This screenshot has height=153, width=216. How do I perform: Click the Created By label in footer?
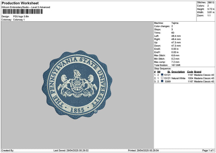(8, 150)
